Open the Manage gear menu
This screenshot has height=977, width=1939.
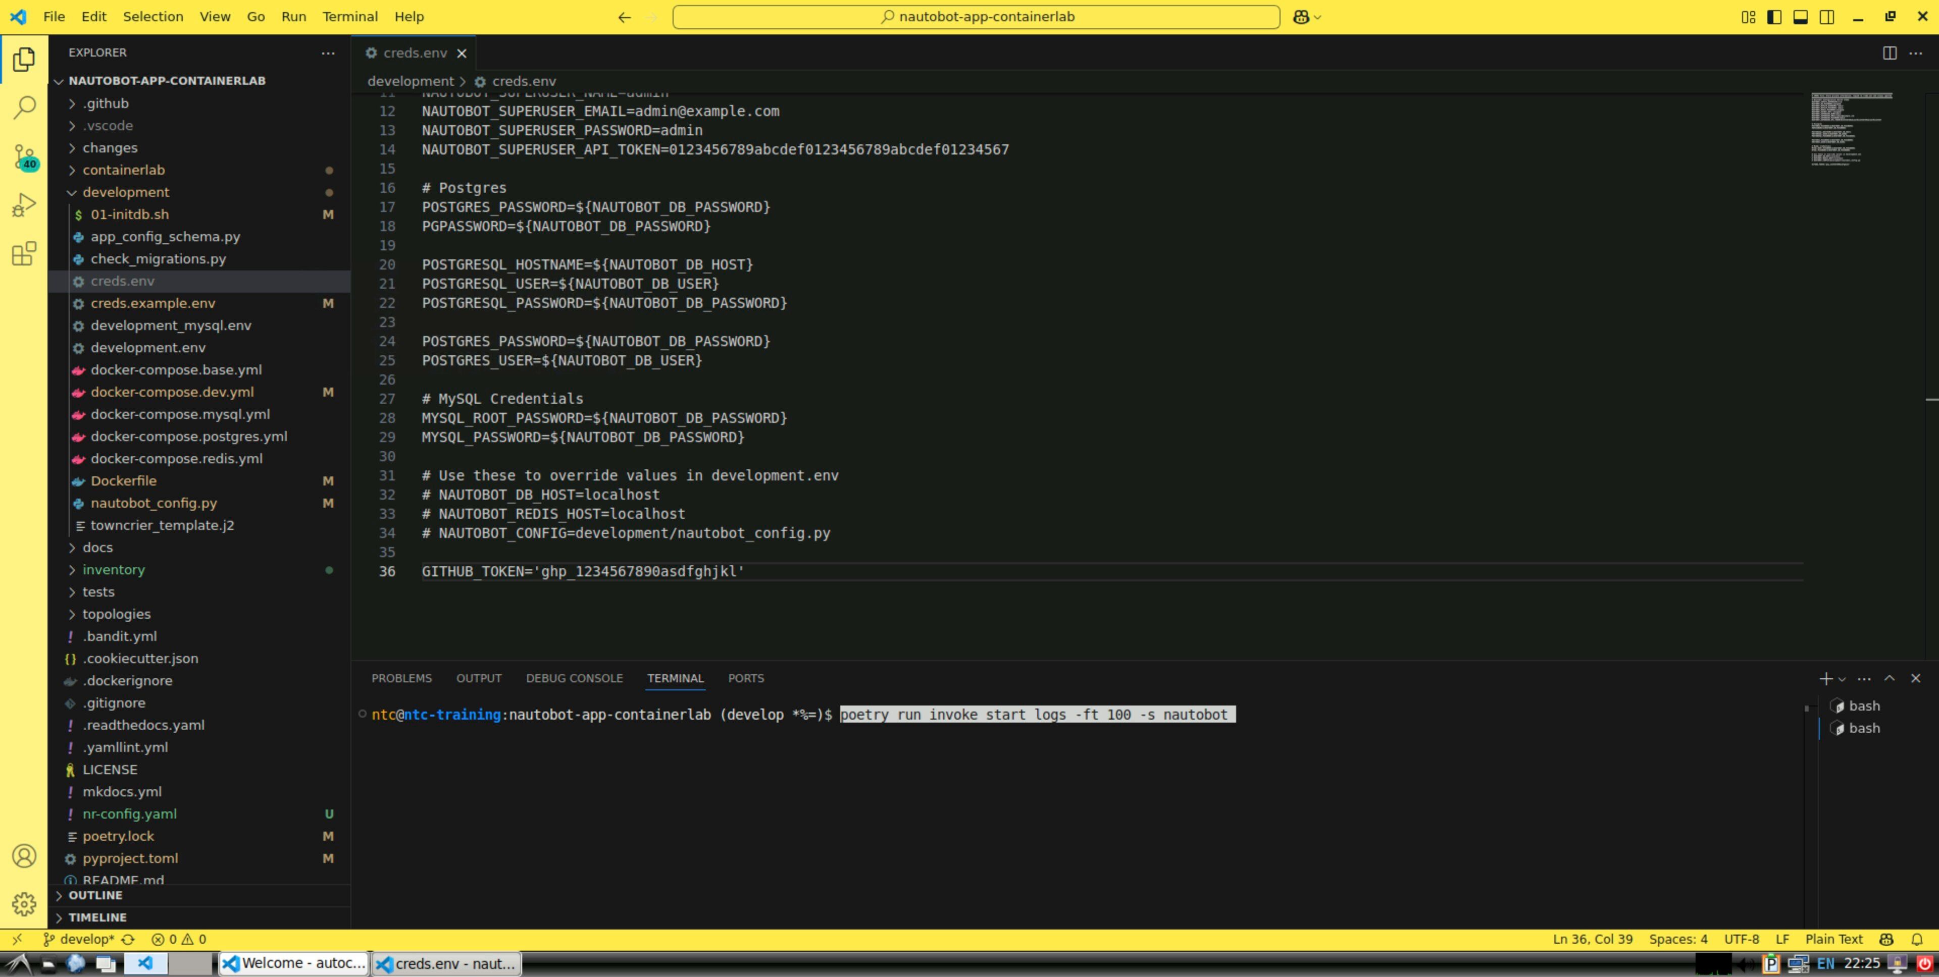[x=24, y=904]
